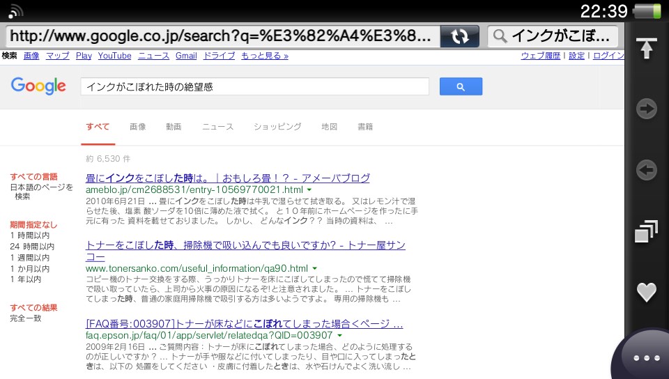669x379 pixels.
Task: Open ウェブ履歴 link
Action: 540,56
